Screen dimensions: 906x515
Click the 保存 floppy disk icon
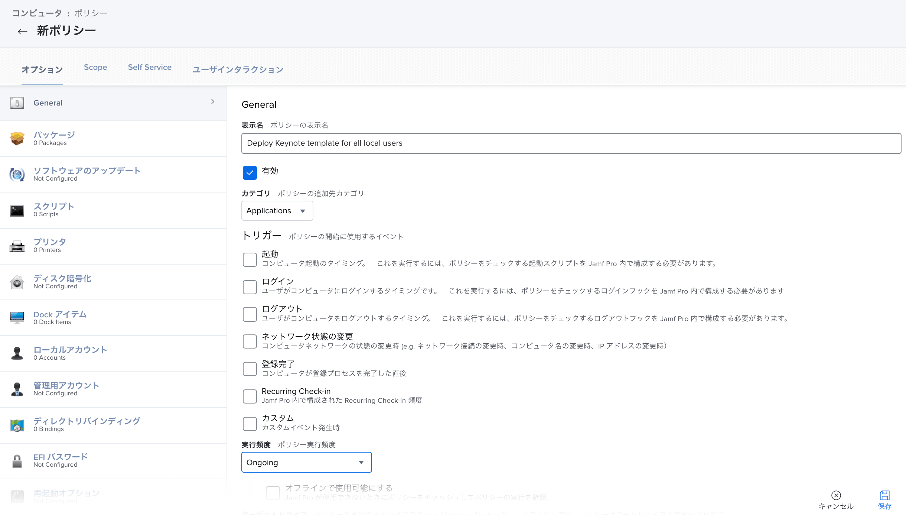pyautogui.click(x=884, y=495)
